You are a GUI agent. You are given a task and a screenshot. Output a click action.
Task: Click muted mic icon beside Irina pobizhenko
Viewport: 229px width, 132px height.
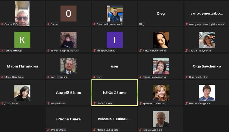[x=94, y=51]
